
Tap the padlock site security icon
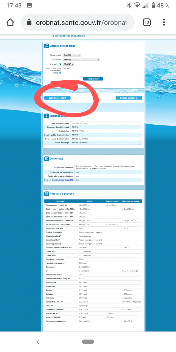coord(29,23)
